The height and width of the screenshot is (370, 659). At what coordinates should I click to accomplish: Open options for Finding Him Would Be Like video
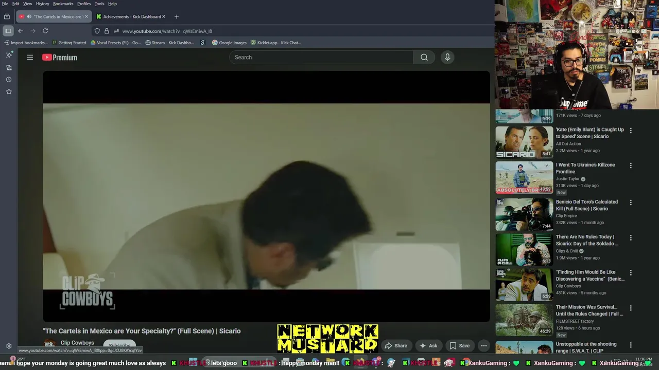pos(631,273)
